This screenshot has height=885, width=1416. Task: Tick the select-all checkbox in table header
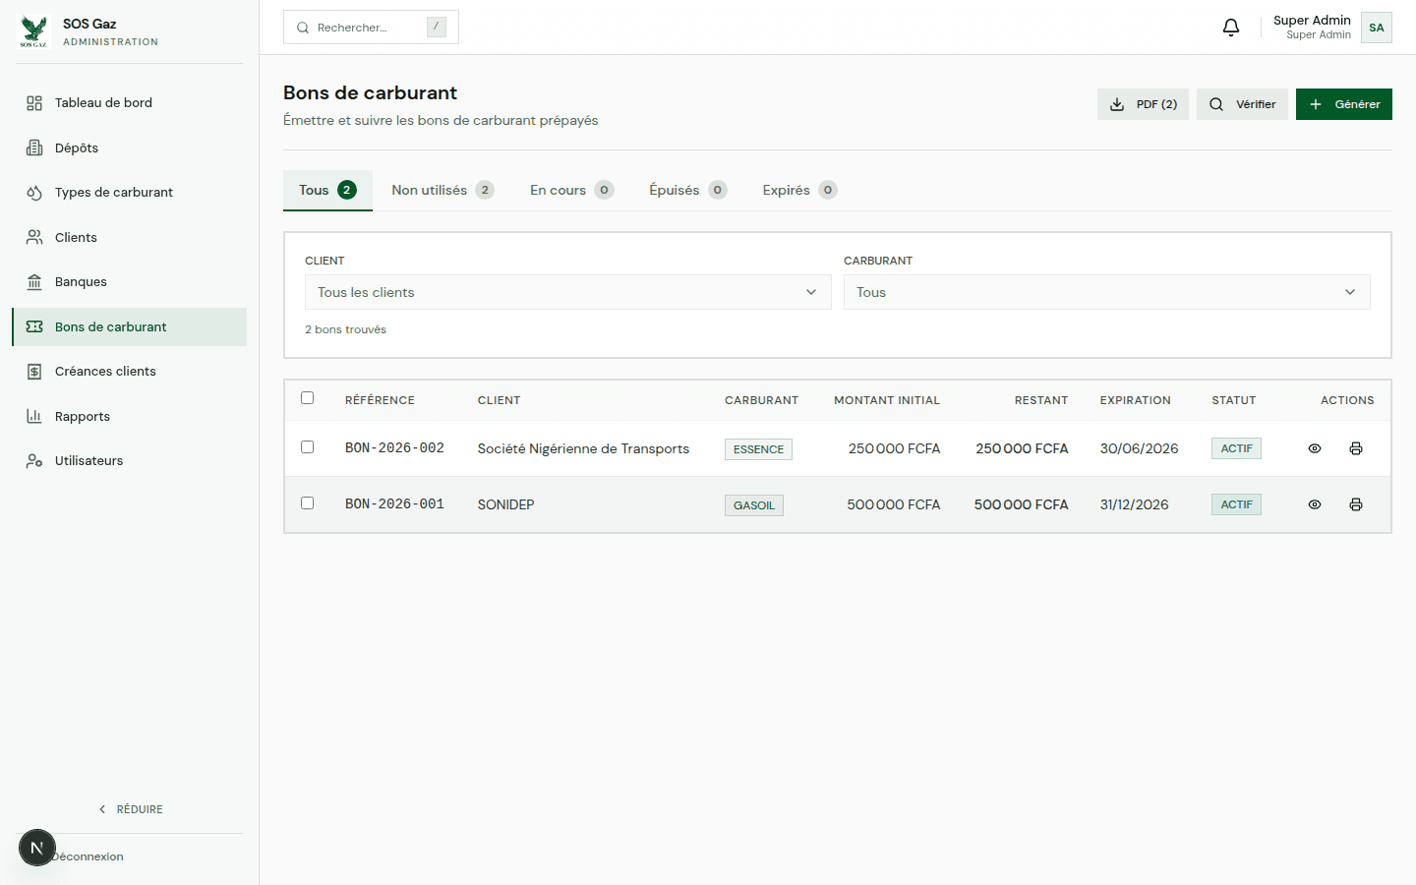[307, 398]
